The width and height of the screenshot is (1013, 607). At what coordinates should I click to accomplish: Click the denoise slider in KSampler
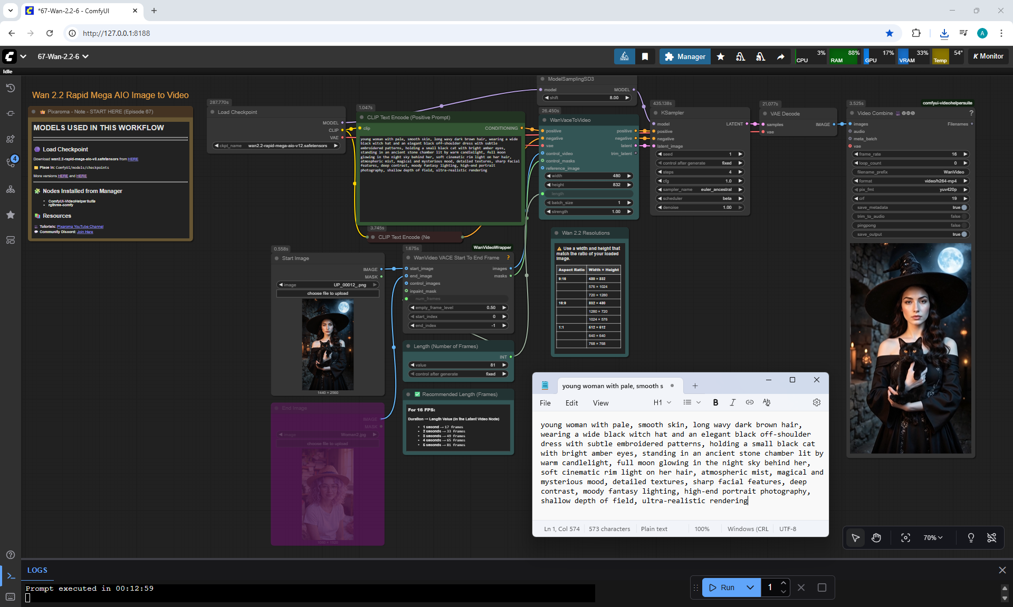700,207
